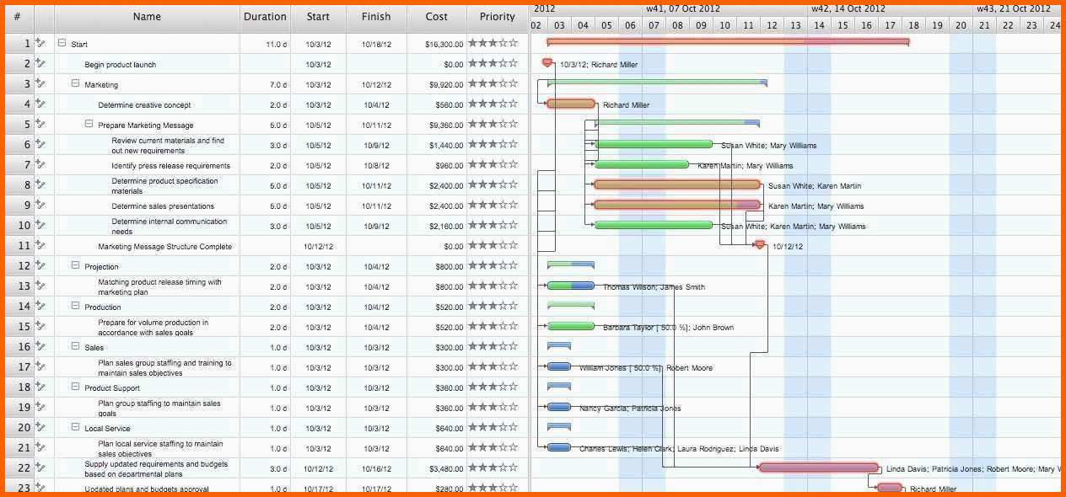This screenshot has width=1066, height=497.
Task: Click the priority stars for Determine creative concept
Action: (493, 104)
